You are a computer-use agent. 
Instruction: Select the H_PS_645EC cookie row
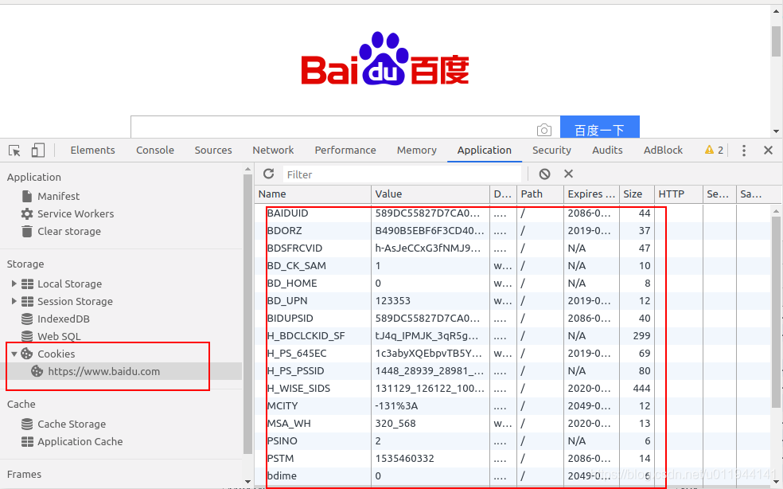click(x=512, y=353)
